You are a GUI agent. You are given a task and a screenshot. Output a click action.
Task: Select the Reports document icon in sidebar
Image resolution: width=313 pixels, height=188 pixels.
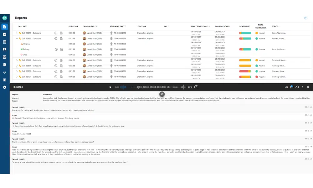tap(5, 27)
